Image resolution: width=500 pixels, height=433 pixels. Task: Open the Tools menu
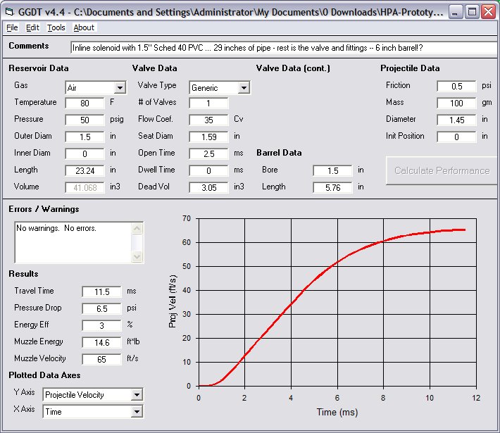pyautogui.click(x=56, y=27)
